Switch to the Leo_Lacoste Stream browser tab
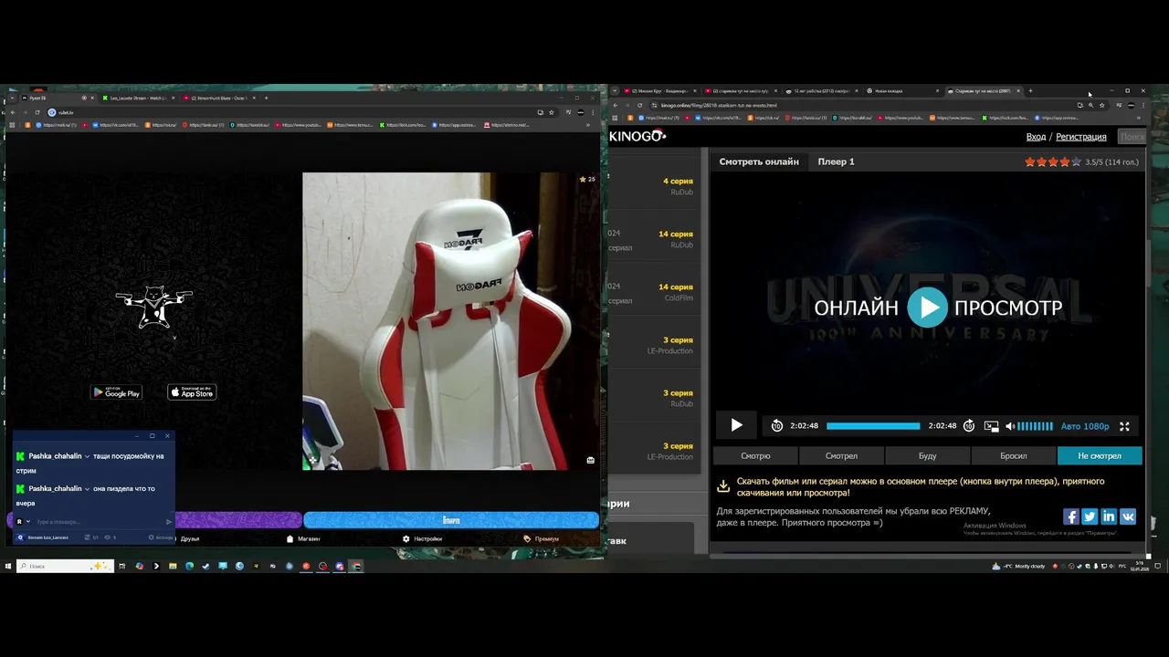This screenshot has height=657, width=1169. point(137,98)
